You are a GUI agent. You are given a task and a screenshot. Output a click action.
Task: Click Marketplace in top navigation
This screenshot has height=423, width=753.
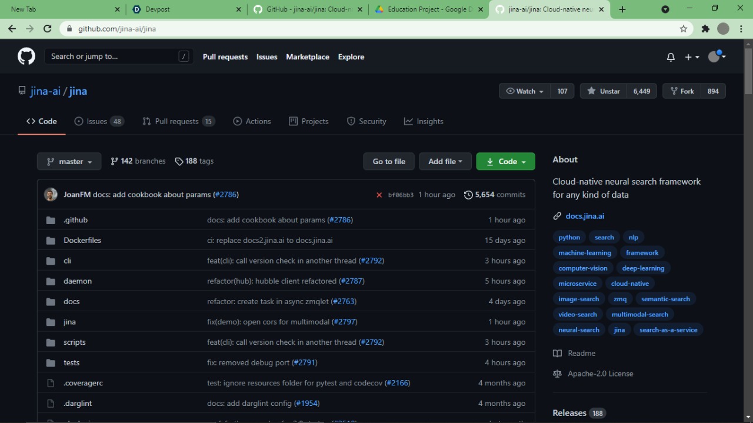(x=308, y=57)
